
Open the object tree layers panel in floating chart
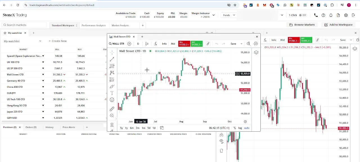click(256, 53)
